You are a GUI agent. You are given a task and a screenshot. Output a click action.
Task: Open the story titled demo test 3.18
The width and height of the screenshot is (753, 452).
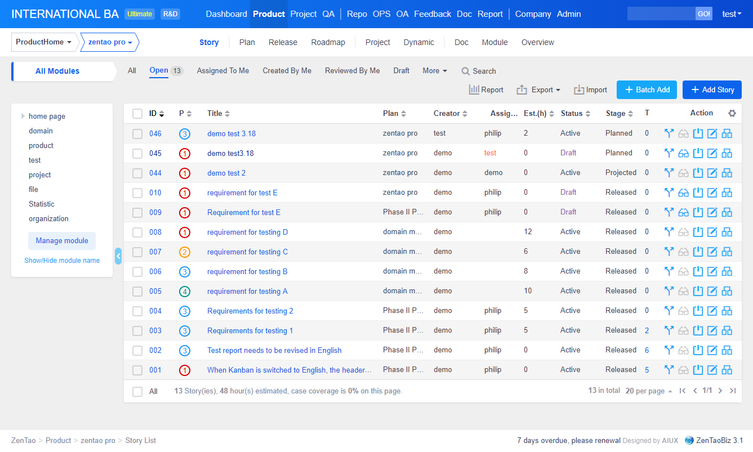(231, 133)
